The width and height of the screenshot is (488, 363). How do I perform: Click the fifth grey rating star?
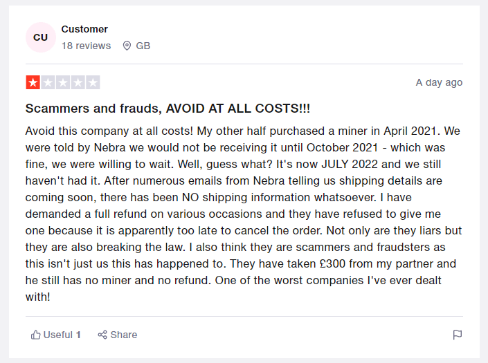pos(93,83)
